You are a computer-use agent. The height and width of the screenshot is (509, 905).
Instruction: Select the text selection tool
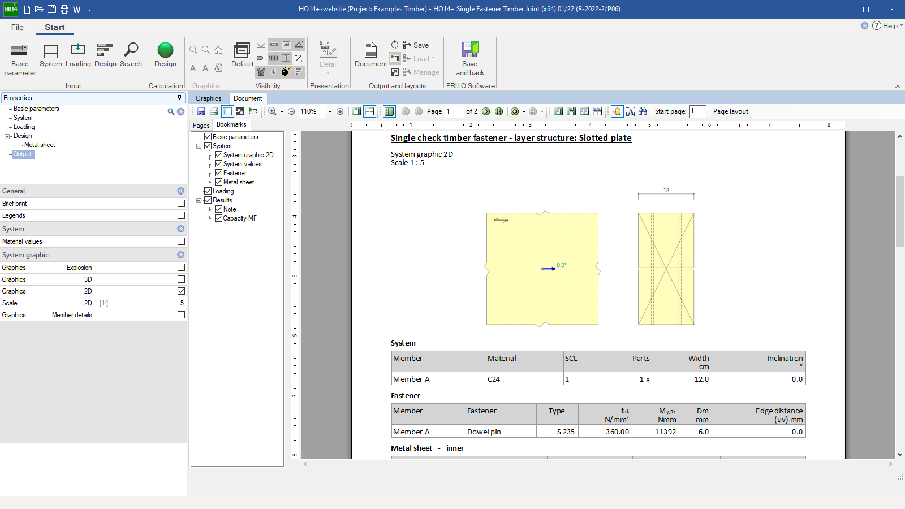pos(630,111)
